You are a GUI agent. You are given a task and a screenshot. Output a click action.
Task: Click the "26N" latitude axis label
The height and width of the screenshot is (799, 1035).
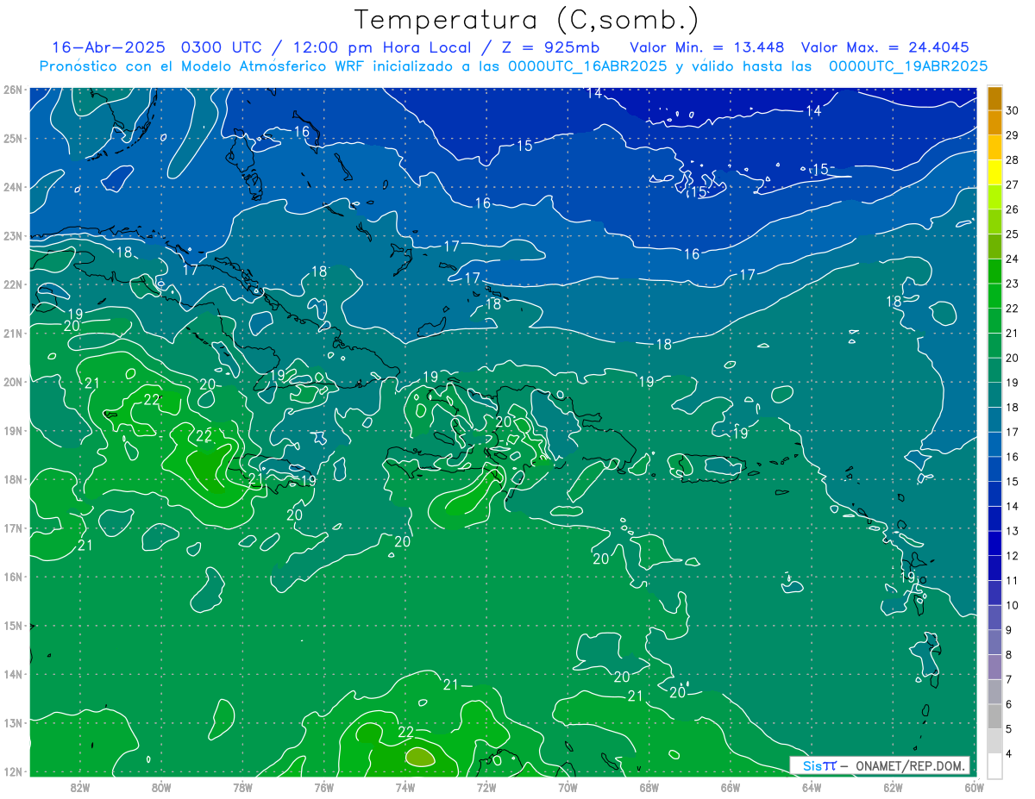[x=13, y=90]
